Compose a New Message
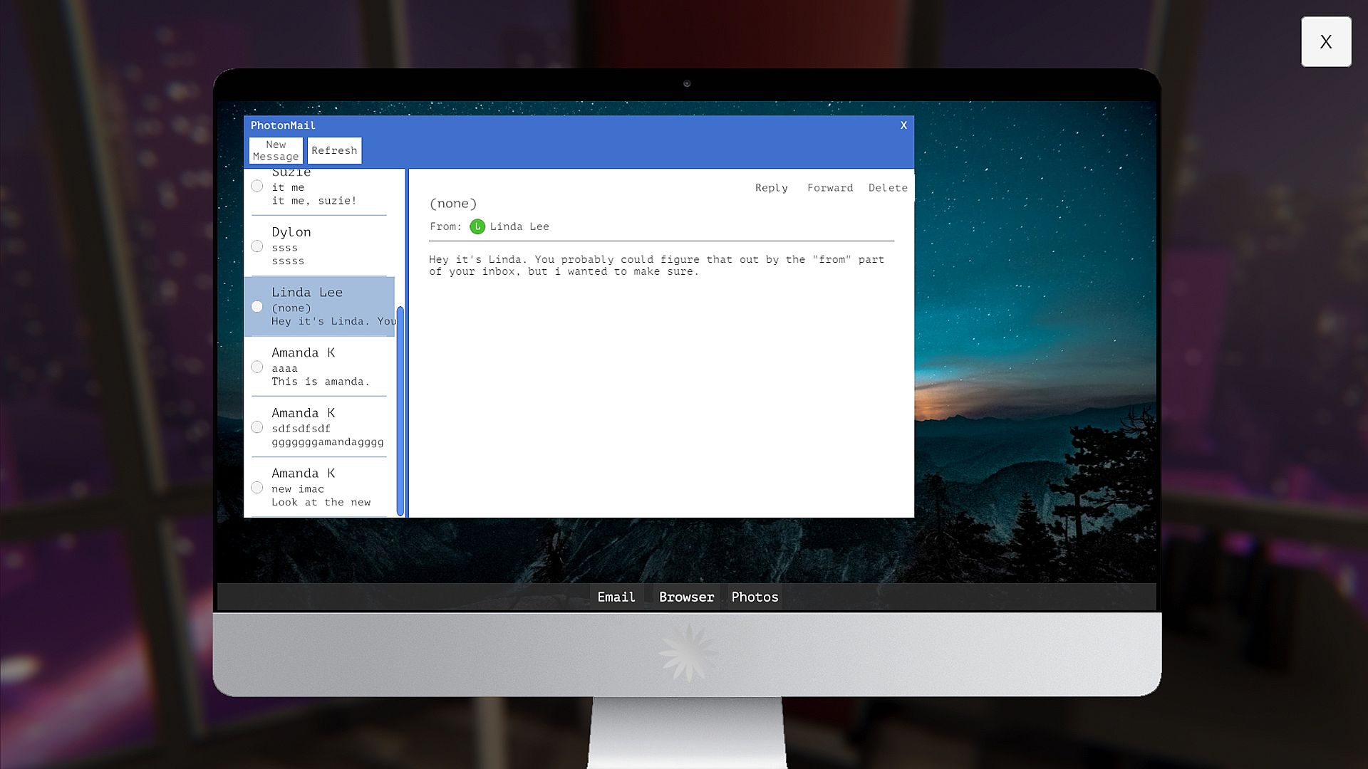 click(276, 150)
